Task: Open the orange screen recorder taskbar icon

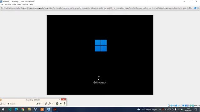Action: pos(42,109)
